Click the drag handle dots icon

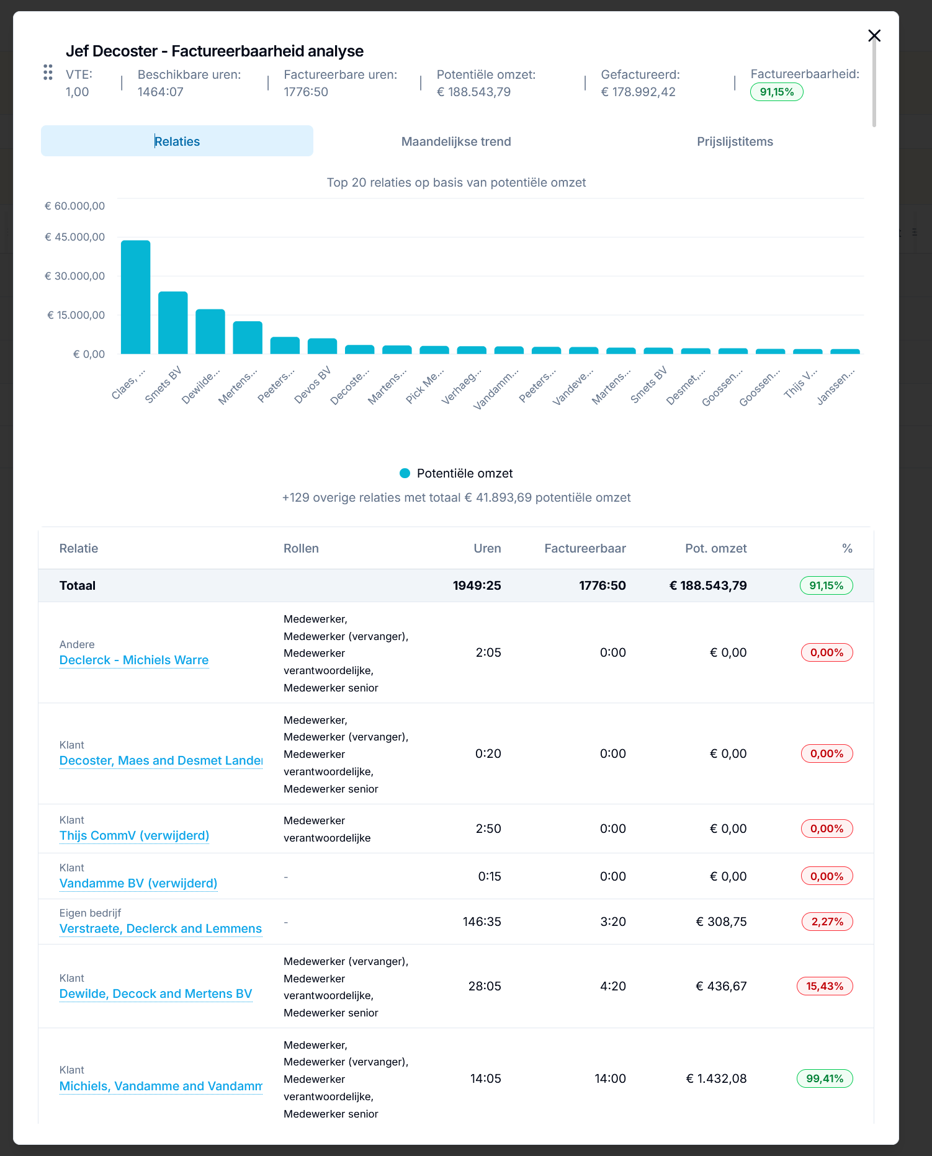click(x=48, y=73)
